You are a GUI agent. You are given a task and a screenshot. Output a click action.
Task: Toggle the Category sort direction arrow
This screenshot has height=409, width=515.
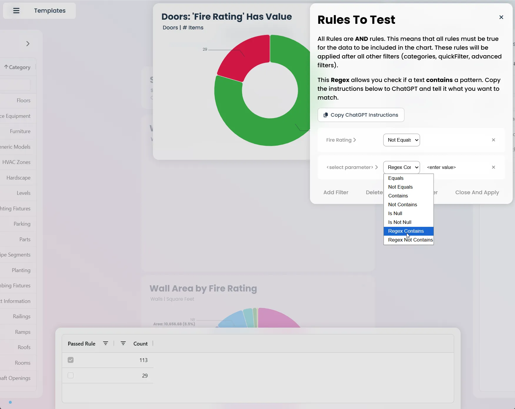(6, 67)
